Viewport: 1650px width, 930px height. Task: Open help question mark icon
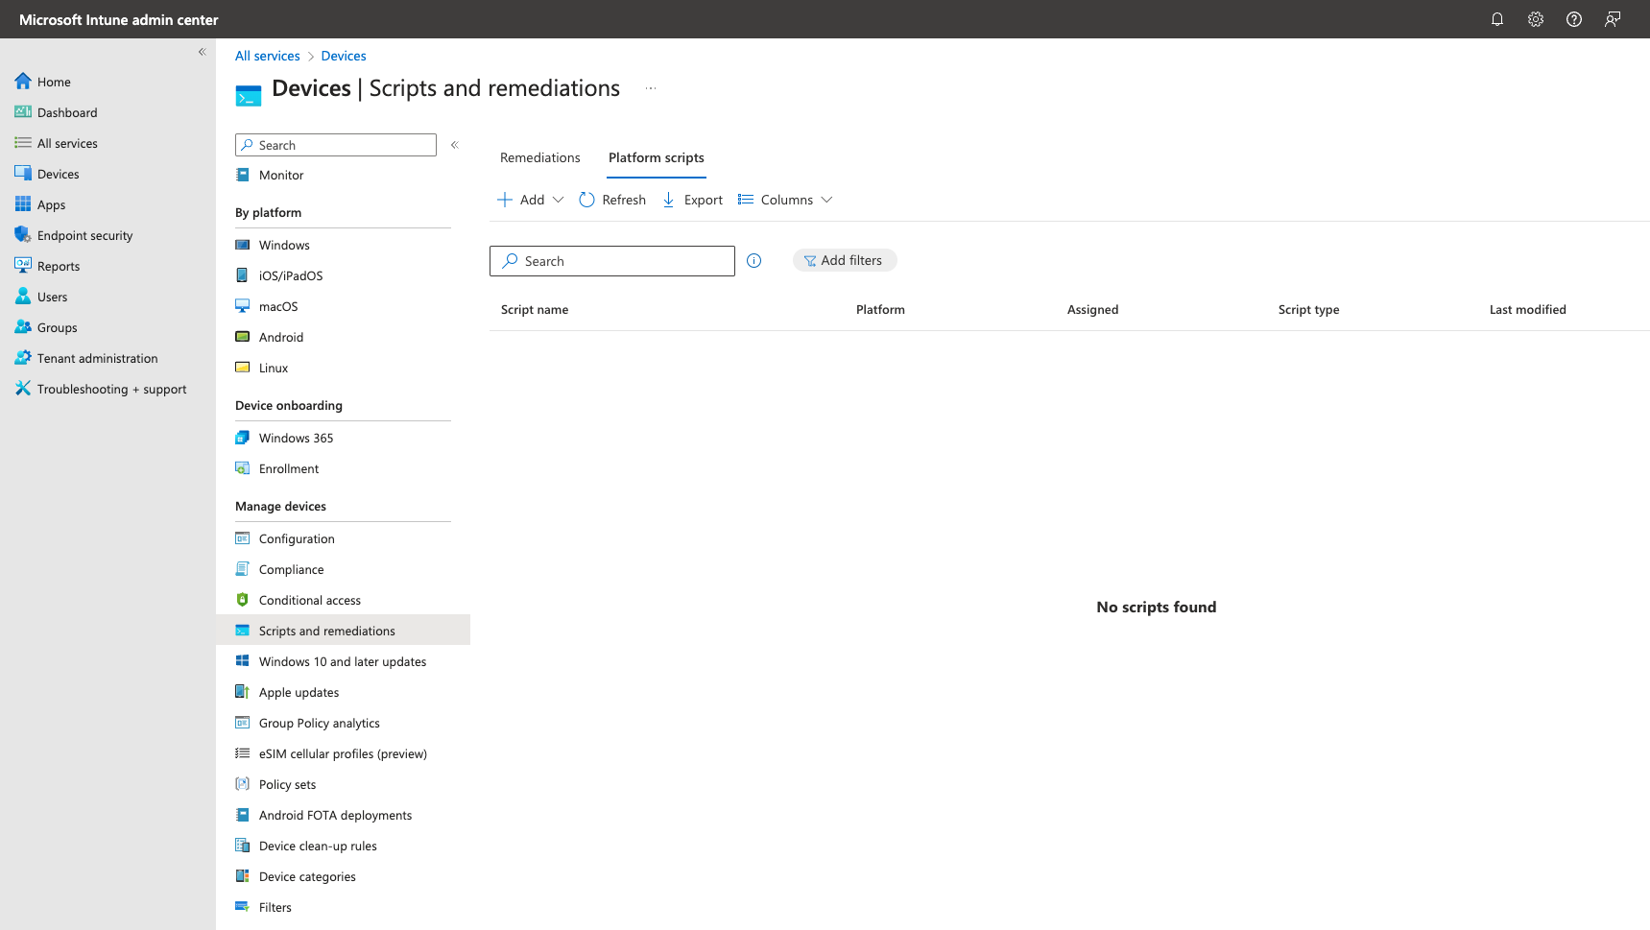point(1574,19)
